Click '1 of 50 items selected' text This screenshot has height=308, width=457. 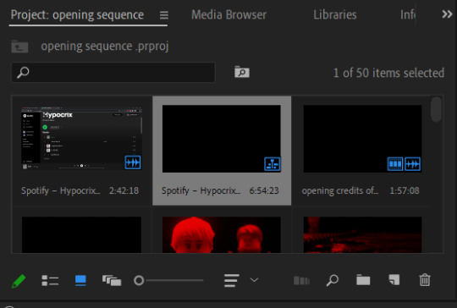(388, 73)
